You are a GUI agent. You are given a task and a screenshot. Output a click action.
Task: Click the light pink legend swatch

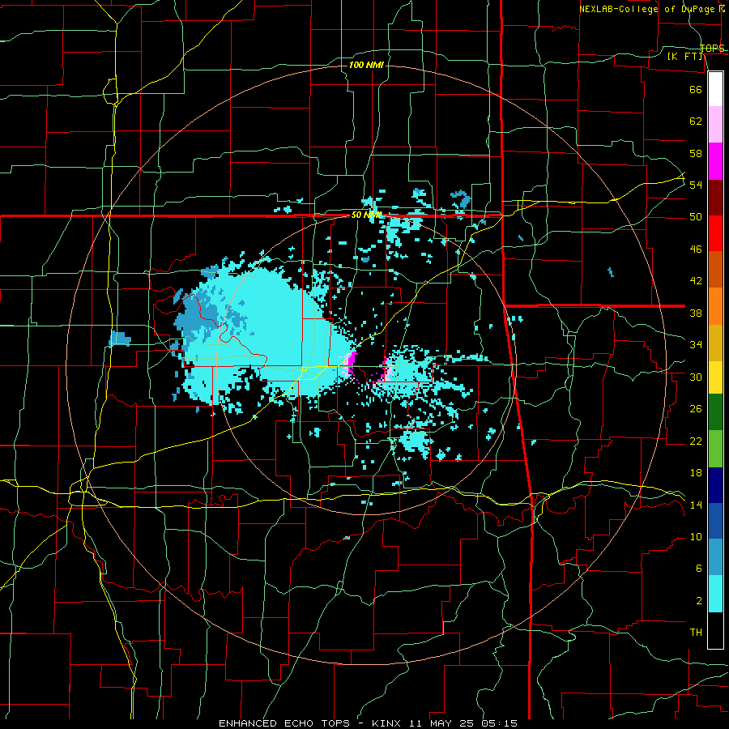coord(715,125)
